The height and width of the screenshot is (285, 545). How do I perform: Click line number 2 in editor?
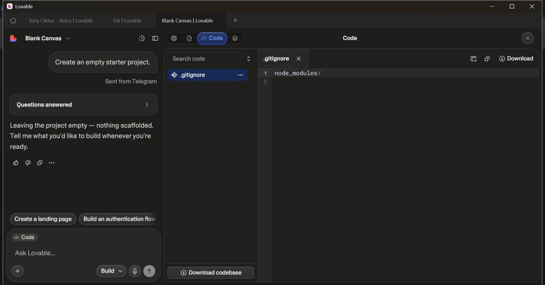(265, 82)
